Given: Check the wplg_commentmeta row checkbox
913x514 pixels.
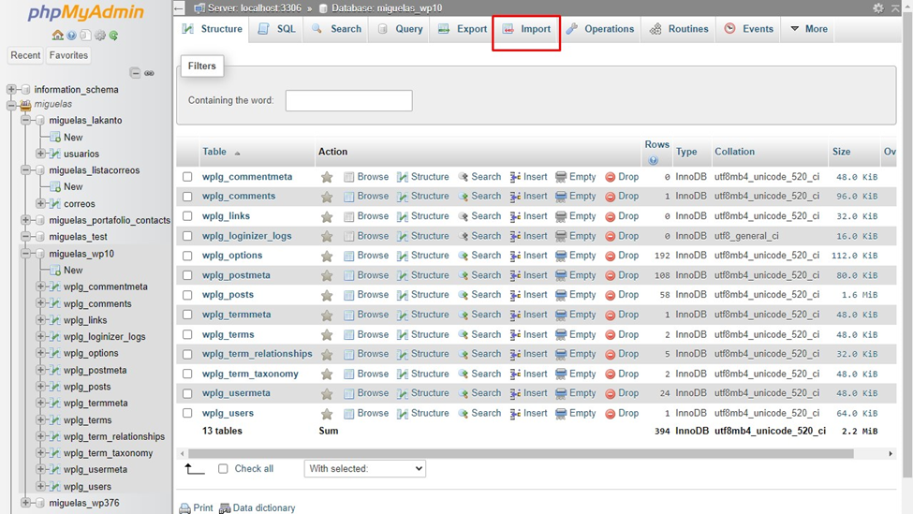Looking at the screenshot, I should (187, 177).
